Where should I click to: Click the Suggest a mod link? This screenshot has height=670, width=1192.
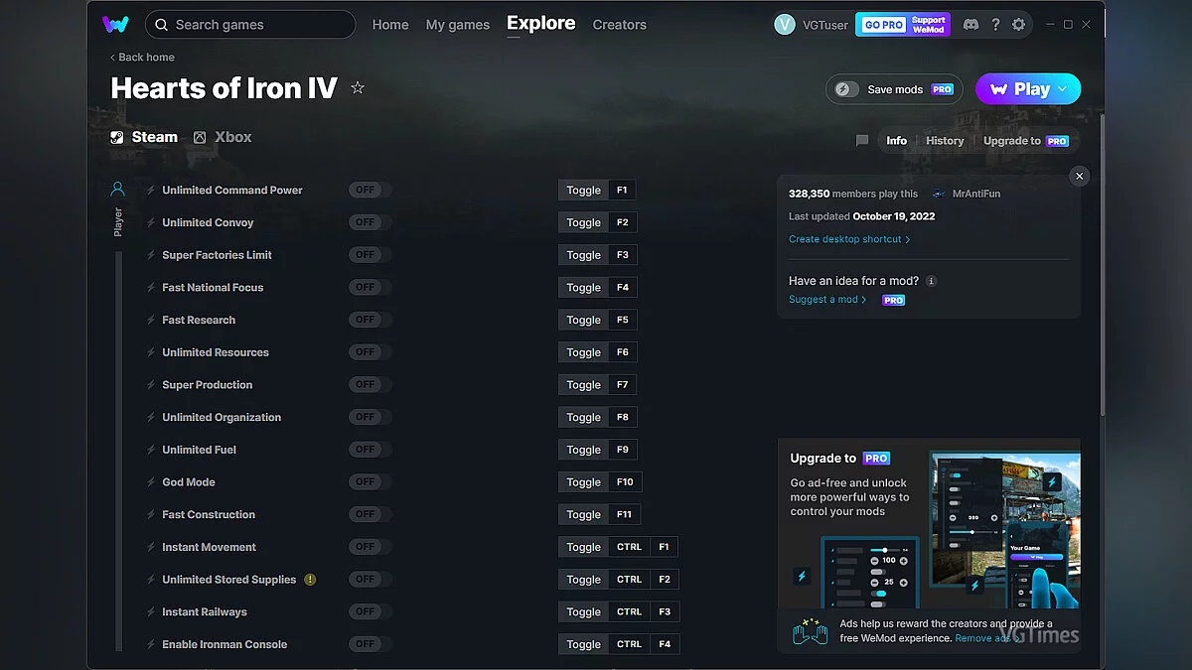tap(826, 300)
